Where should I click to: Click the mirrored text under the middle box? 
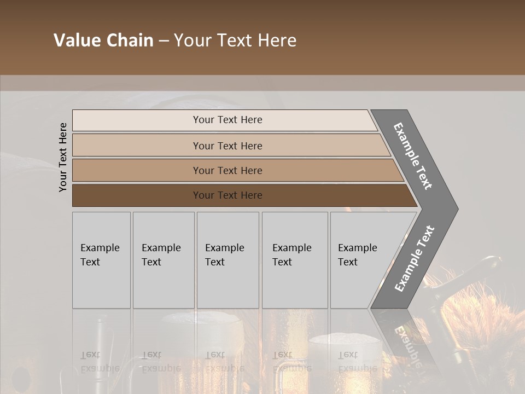tap(224, 362)
